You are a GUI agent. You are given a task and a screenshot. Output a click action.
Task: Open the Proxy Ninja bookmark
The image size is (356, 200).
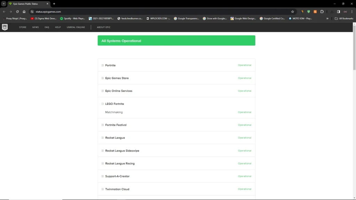15,18
